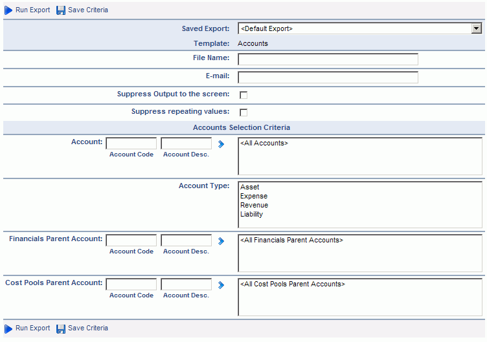Viewport: 487px width, 342px height.
Task: Click the Account Code box under Account
Action: (131, 144)
